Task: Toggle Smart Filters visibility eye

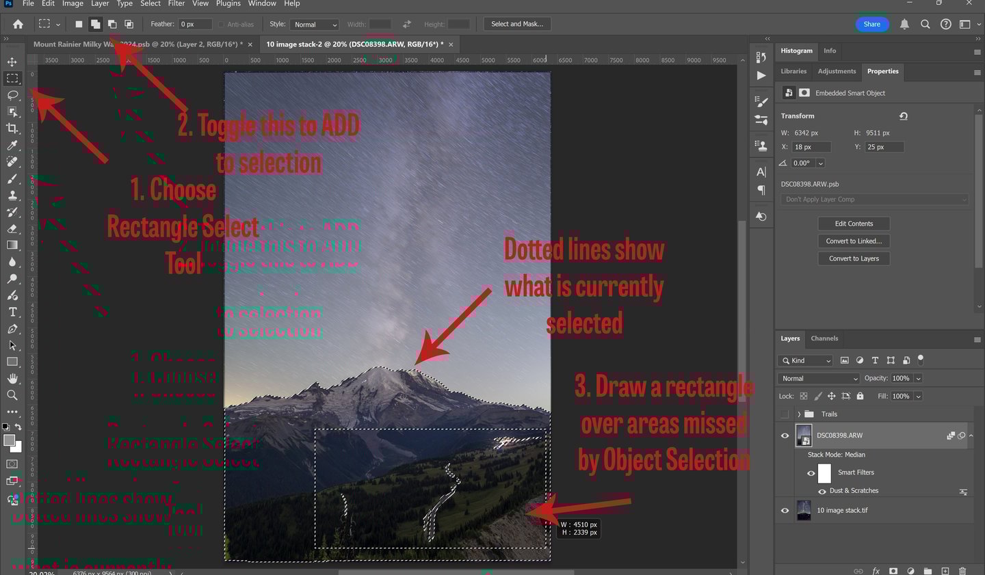Action: tap(811, 472)
